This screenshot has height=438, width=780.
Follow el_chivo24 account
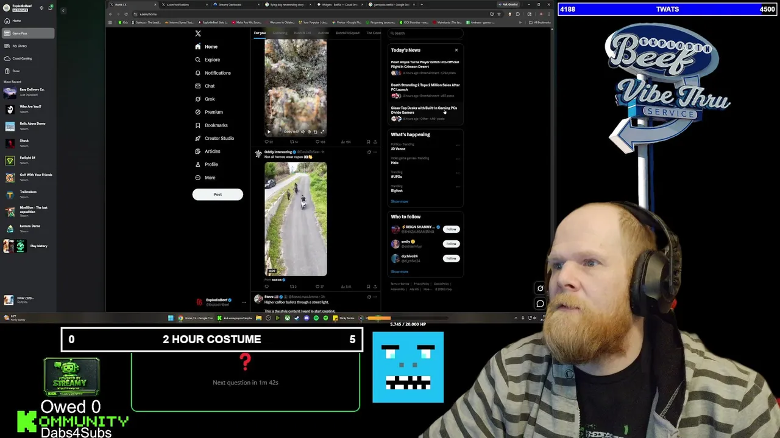tap(451, 259)
